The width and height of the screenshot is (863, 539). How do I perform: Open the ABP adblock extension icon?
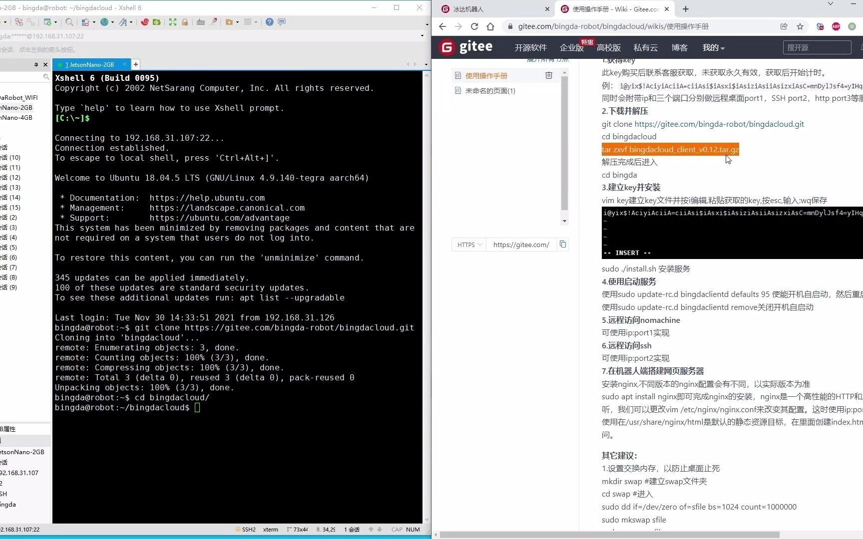coord(836,26)
